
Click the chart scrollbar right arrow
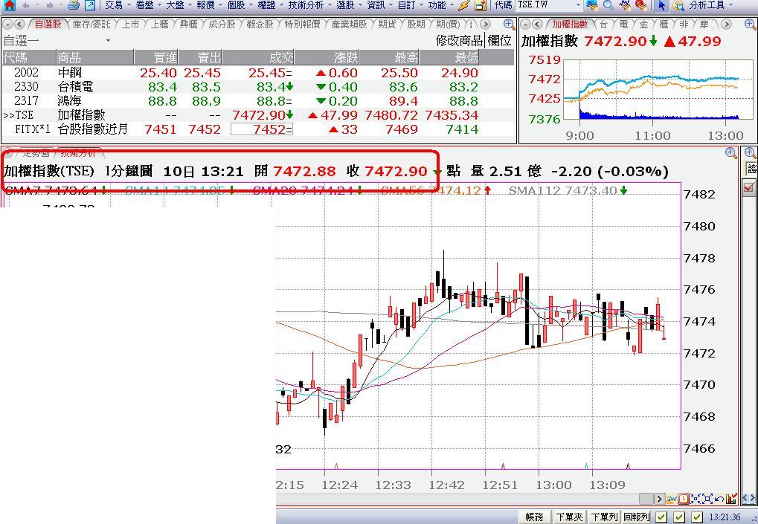click(659, 499)
